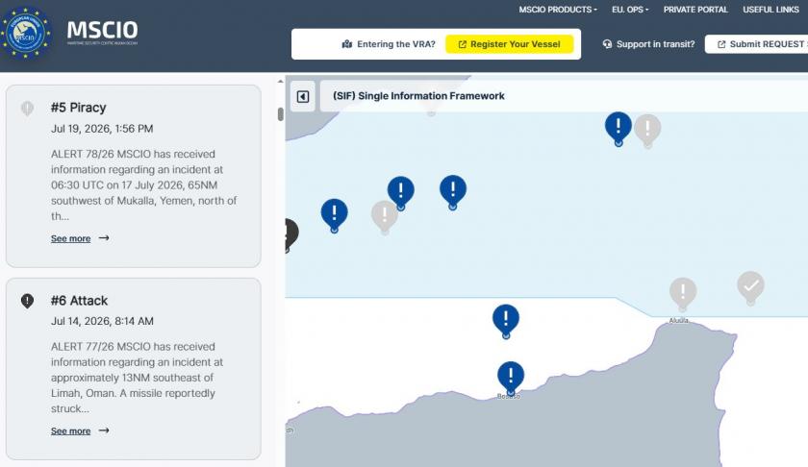This screenshot has width=808, height=467.
Task: Collapse the sidebar with the panel toggle icon
Action: [x=303, y=96]
